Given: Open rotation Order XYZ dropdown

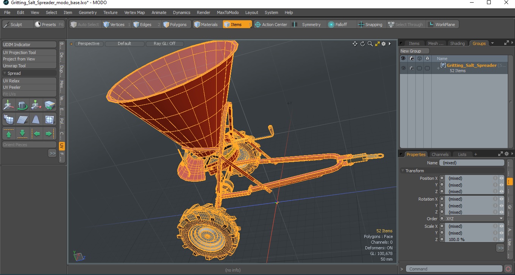Looking at the screenshot, I should [475, 219].
